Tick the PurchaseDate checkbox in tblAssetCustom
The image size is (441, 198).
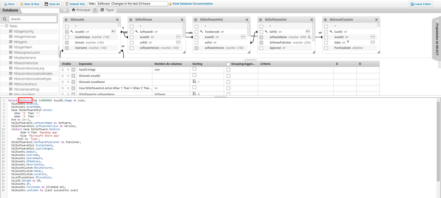pos(326,48)
